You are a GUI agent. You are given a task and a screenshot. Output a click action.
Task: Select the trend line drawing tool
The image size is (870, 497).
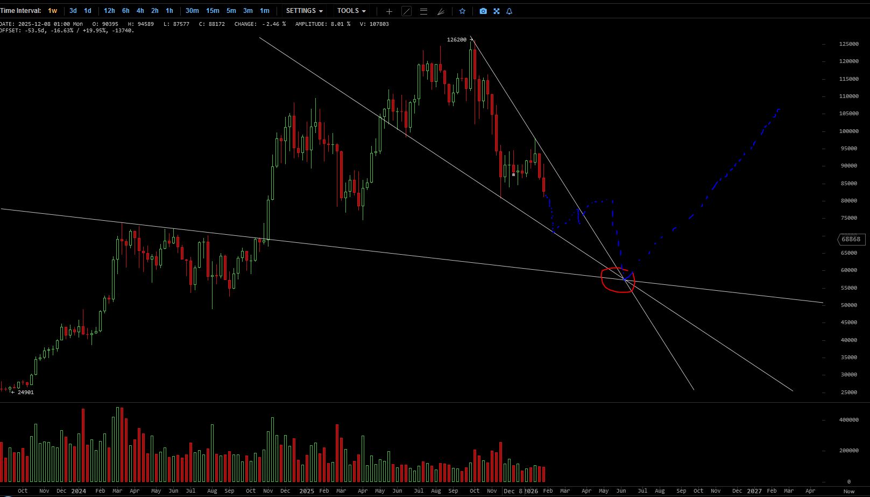pos(406,11)
